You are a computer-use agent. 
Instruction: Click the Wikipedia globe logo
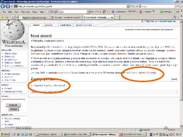coord(13,30)
